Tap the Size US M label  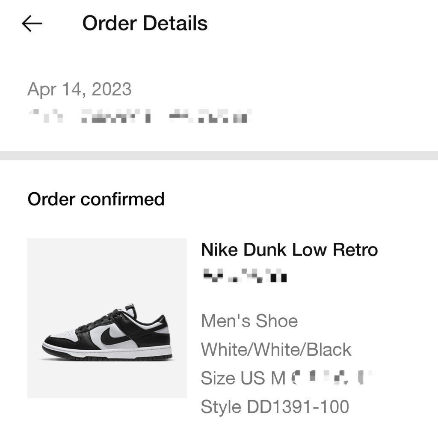click(243, 378)
